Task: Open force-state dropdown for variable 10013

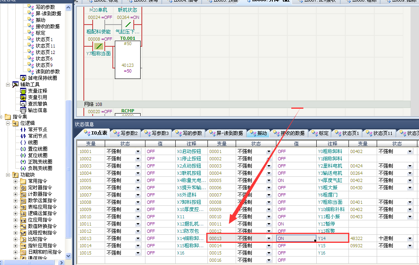Action: coord(138,238)
